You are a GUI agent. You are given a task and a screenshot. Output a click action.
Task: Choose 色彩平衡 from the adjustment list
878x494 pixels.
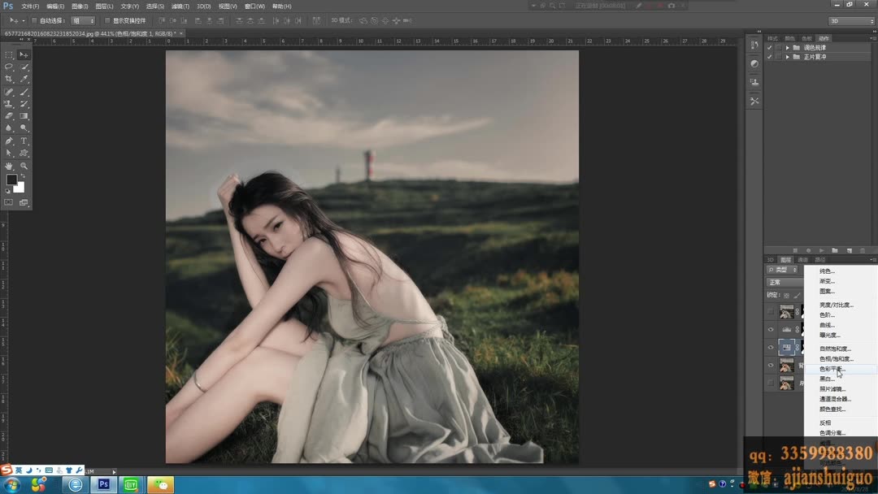827,368
